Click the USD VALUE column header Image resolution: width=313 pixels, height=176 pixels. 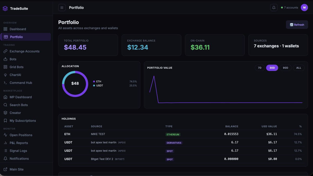[269, 126]
